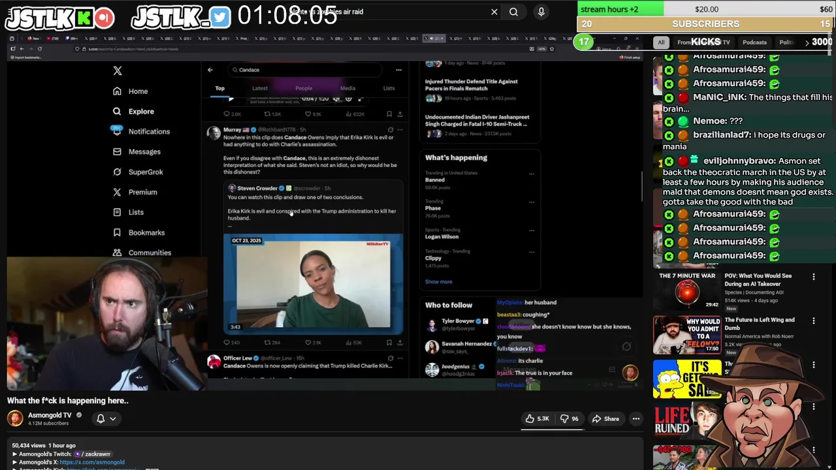Open 'Undocumented Indian Driver Jashanpreet Singh' news story
Image resolution: width=836 pixels, height=470 pixels.
click(477, 120)
